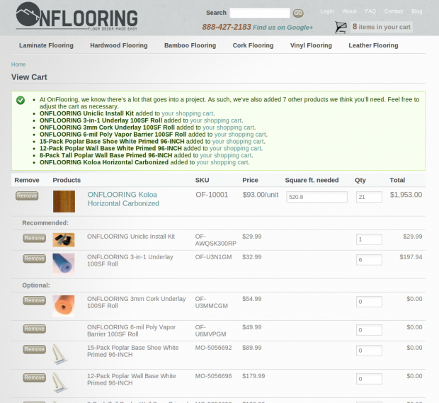
Task: Click Koloa Horizontal Carbonized product thumbnail
Action: (64, 201)
